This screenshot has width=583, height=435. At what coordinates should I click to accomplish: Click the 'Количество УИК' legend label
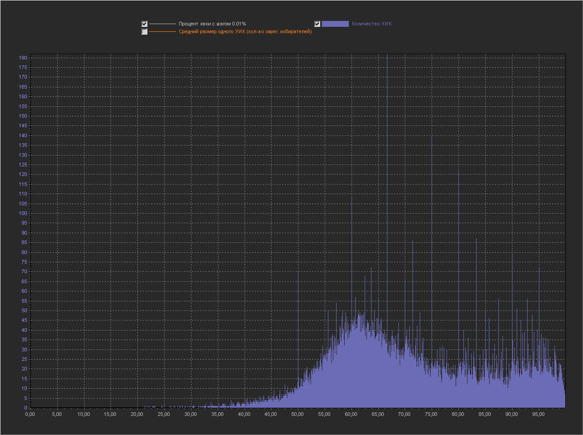pyautogui.click(x=372, y=24)
